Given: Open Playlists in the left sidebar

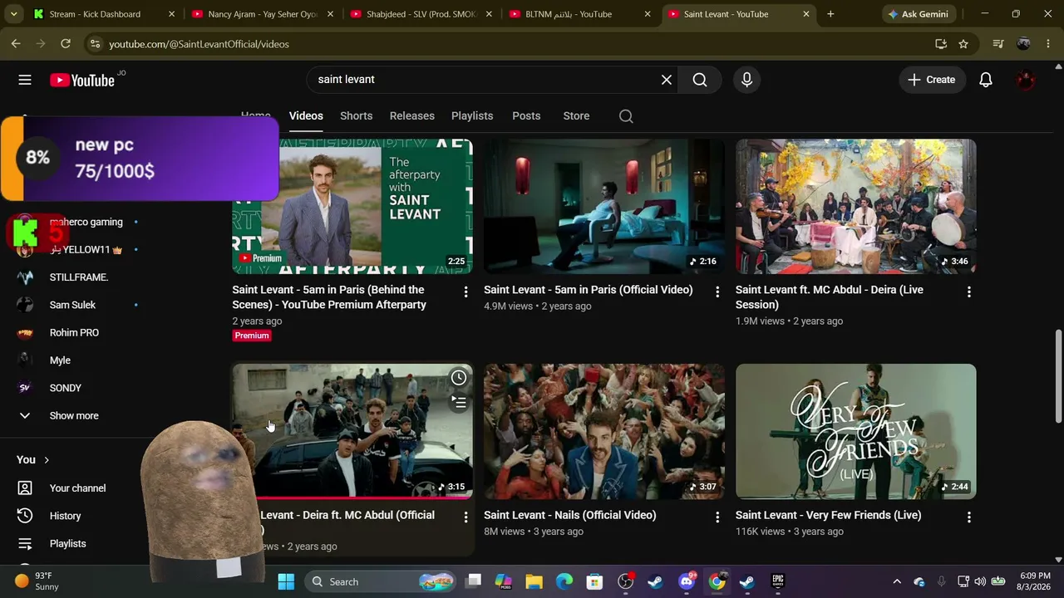Looking at the screenshot, I should [67, 543].
